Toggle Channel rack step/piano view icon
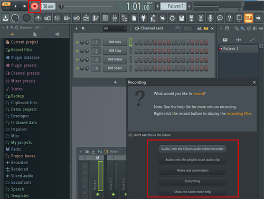Viewport: 264px width, 199px height. coord(206,28)
